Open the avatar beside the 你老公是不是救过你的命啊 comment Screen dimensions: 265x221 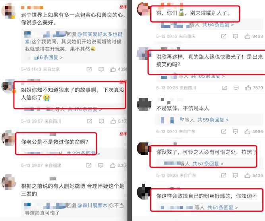pos(8,138)
